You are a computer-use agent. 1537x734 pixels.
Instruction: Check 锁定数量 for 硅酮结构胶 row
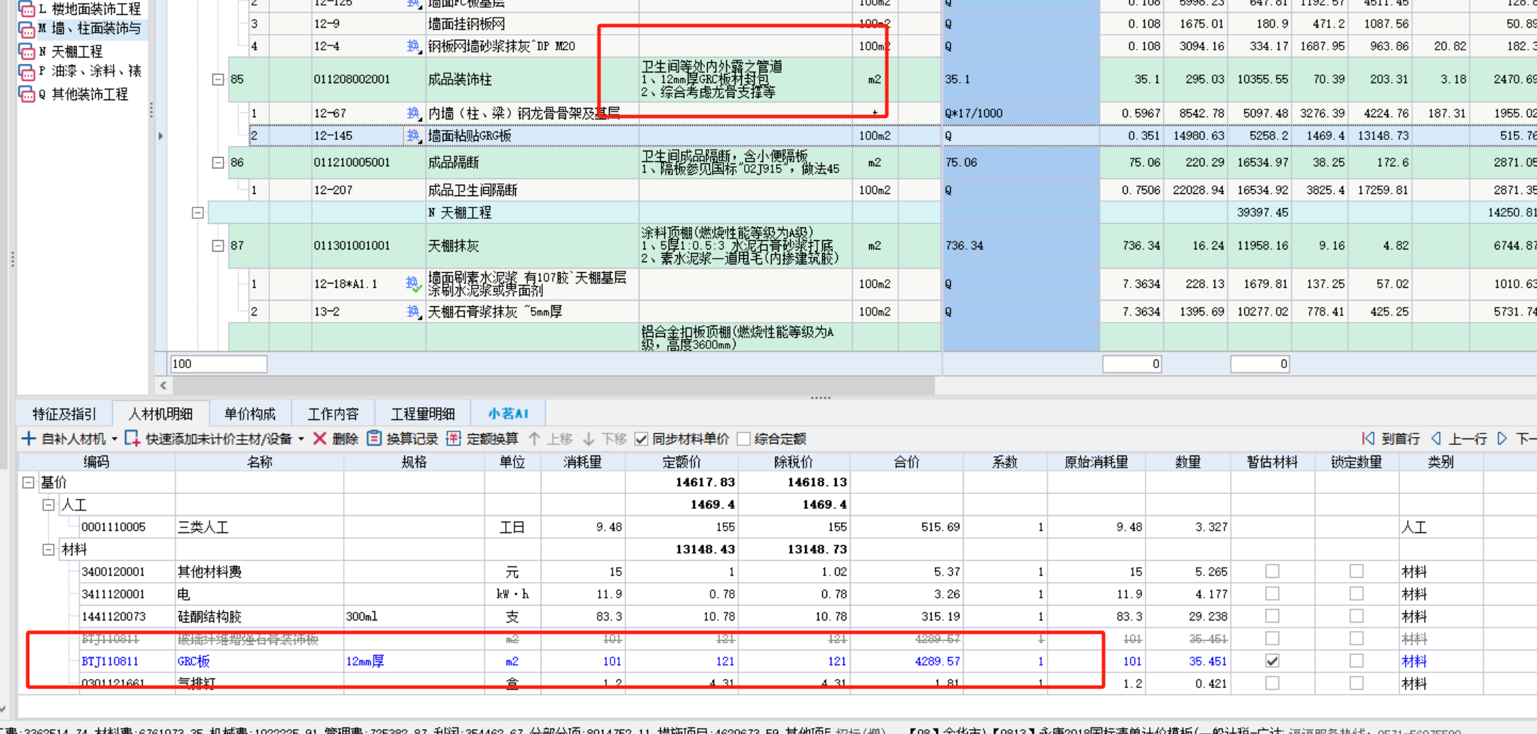tap(1357, 616)
